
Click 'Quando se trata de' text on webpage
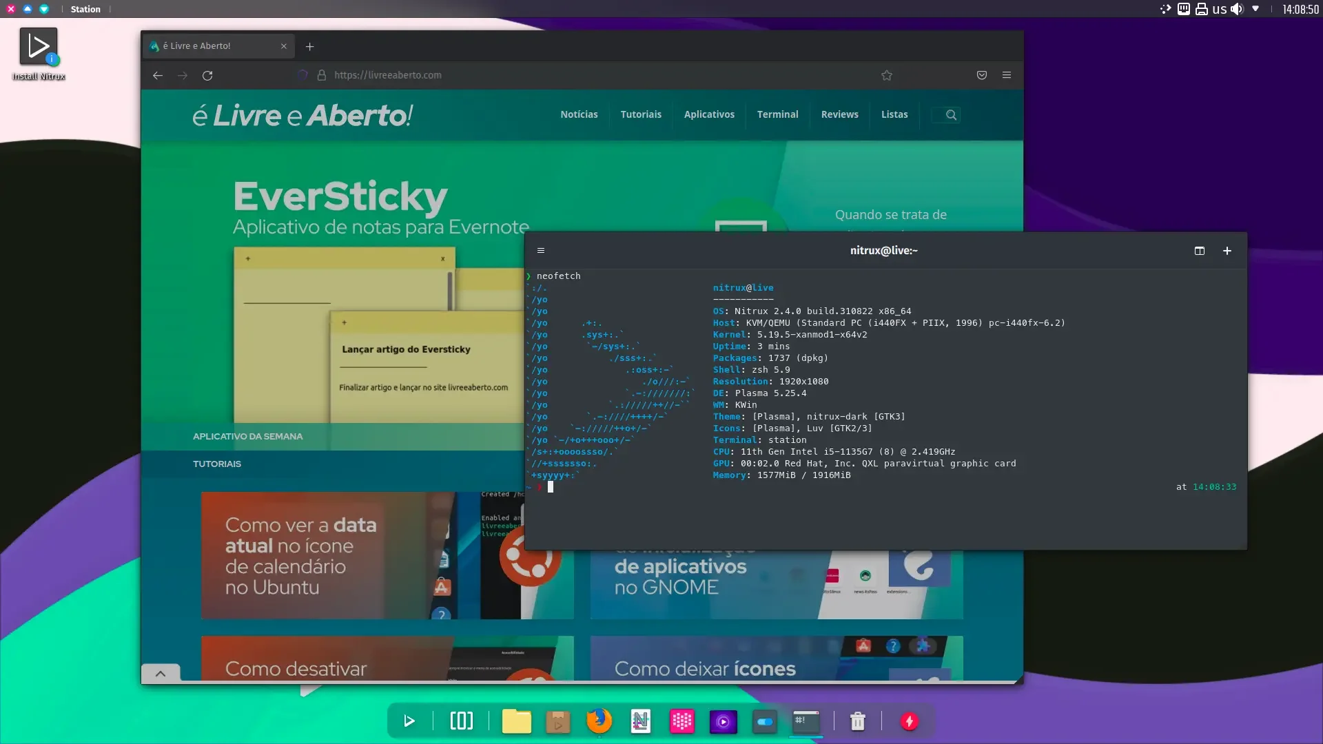tap(890, 214)
